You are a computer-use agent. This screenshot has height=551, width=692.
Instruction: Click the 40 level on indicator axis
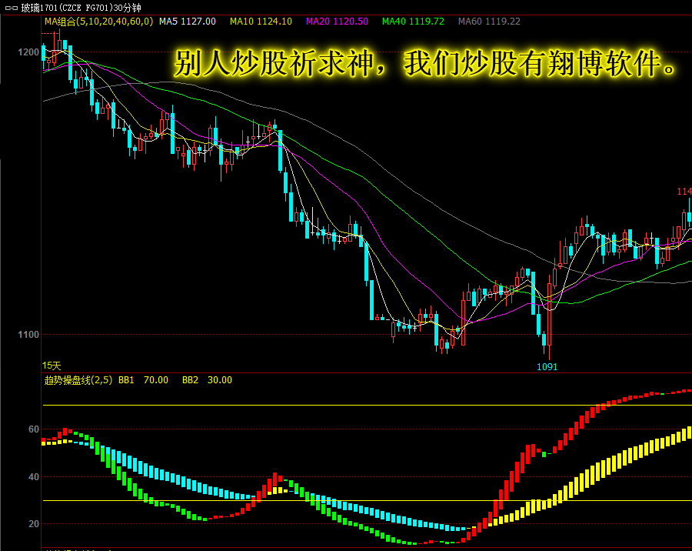tap(34, 477)
